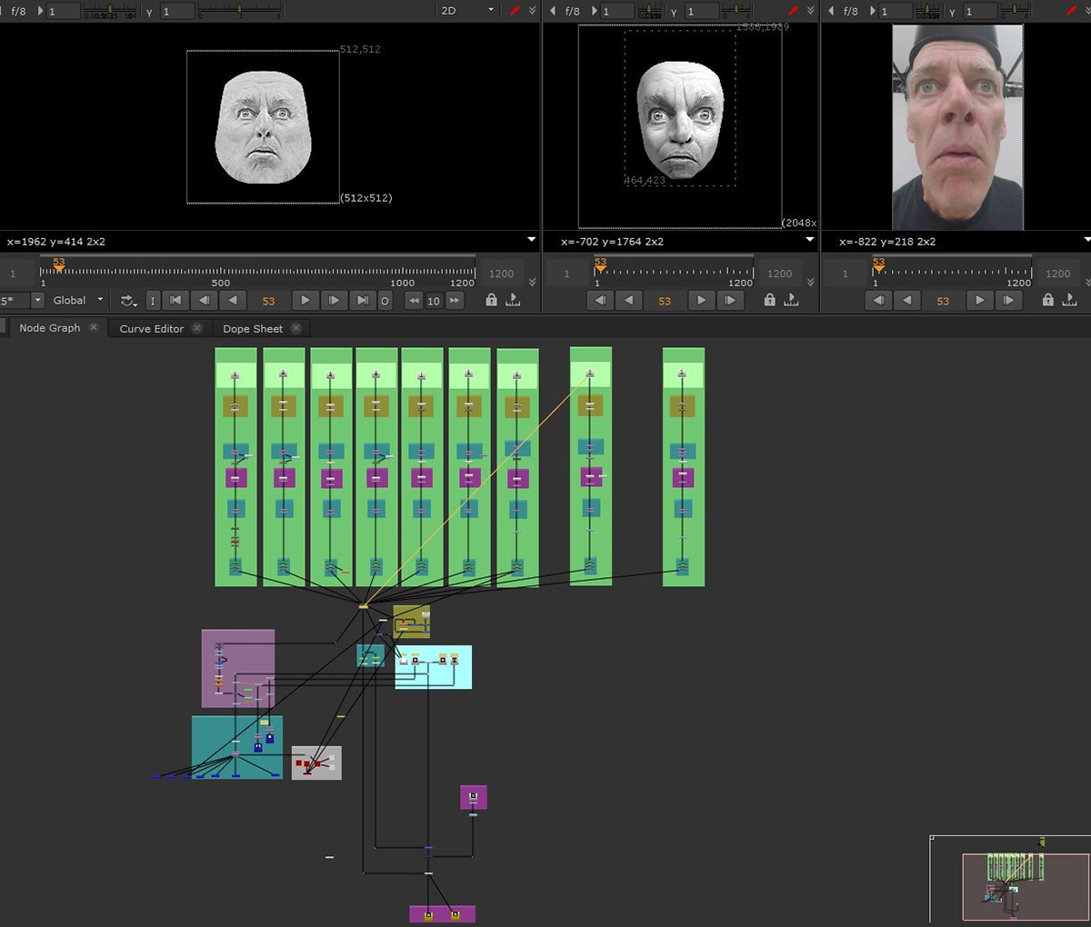
Task: Click the round O button after the last-frame button
Action: pos(385,300)
